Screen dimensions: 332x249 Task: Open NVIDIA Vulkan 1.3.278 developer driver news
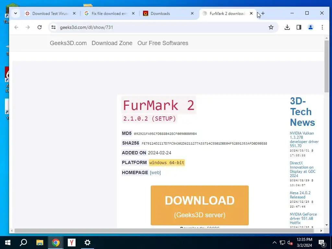(x=304, y=139)
